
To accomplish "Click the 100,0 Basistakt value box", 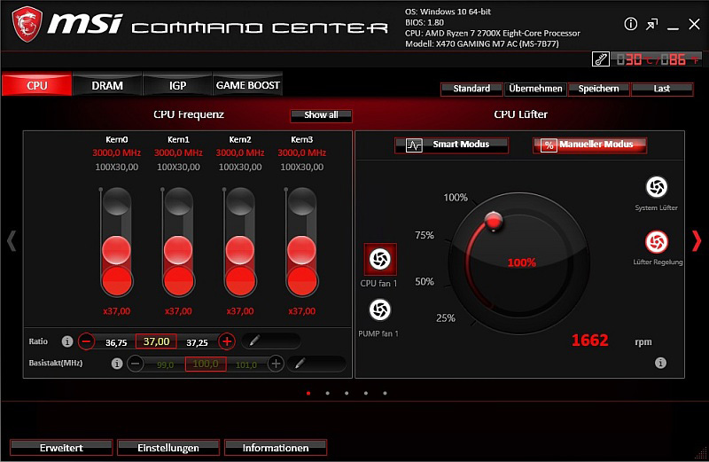I will pos(206,364).
